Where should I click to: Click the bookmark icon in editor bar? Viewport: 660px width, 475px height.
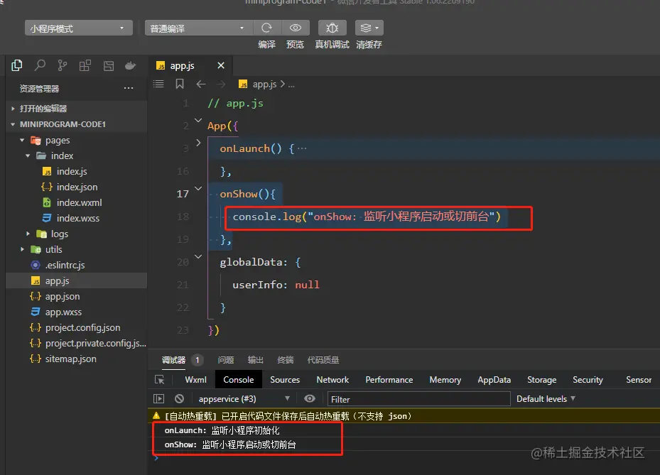tap(180, 84)
